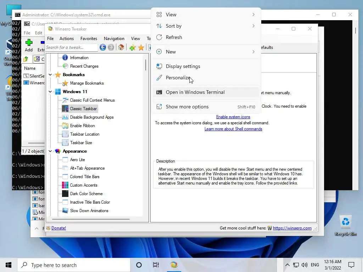Select the Colored Title Bars tweak
The width and height of the screenshot is (363, 272).
coord(84,177)
